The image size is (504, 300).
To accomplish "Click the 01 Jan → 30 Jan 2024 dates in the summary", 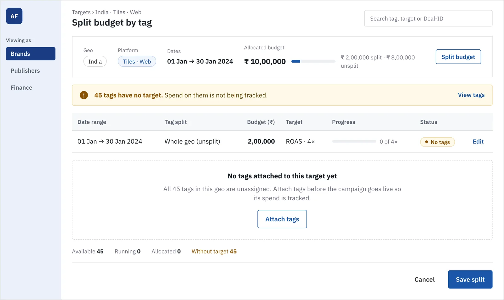I will point(200,61).
